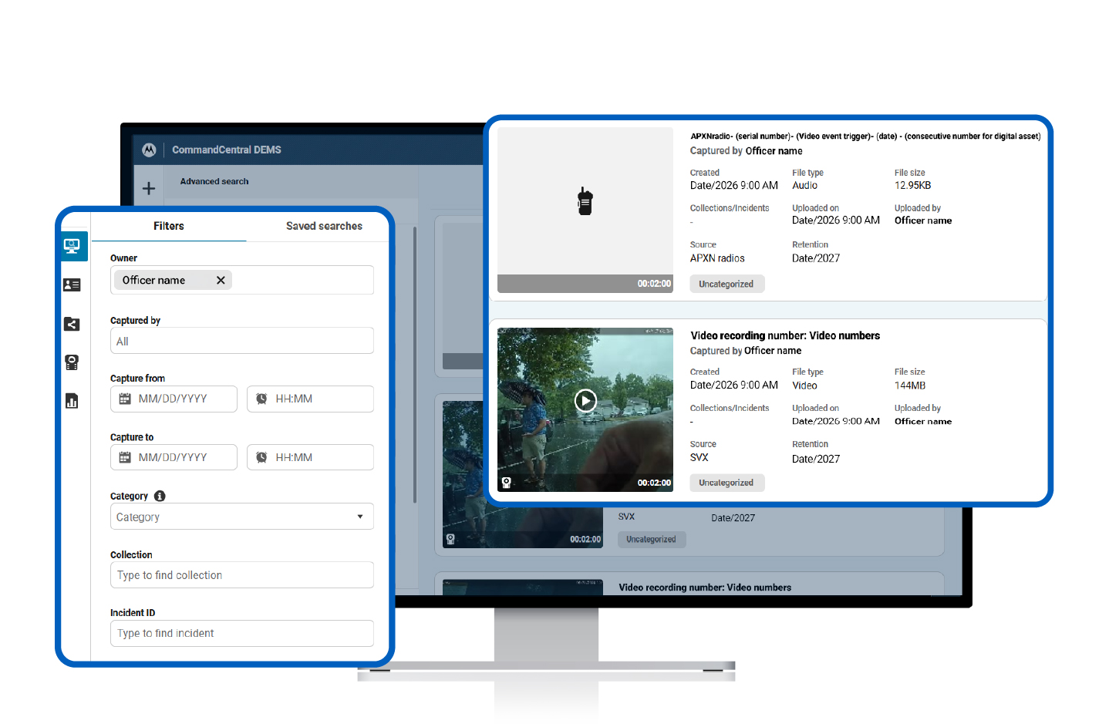Open the audio recording thumbnail

click(585, 210)
